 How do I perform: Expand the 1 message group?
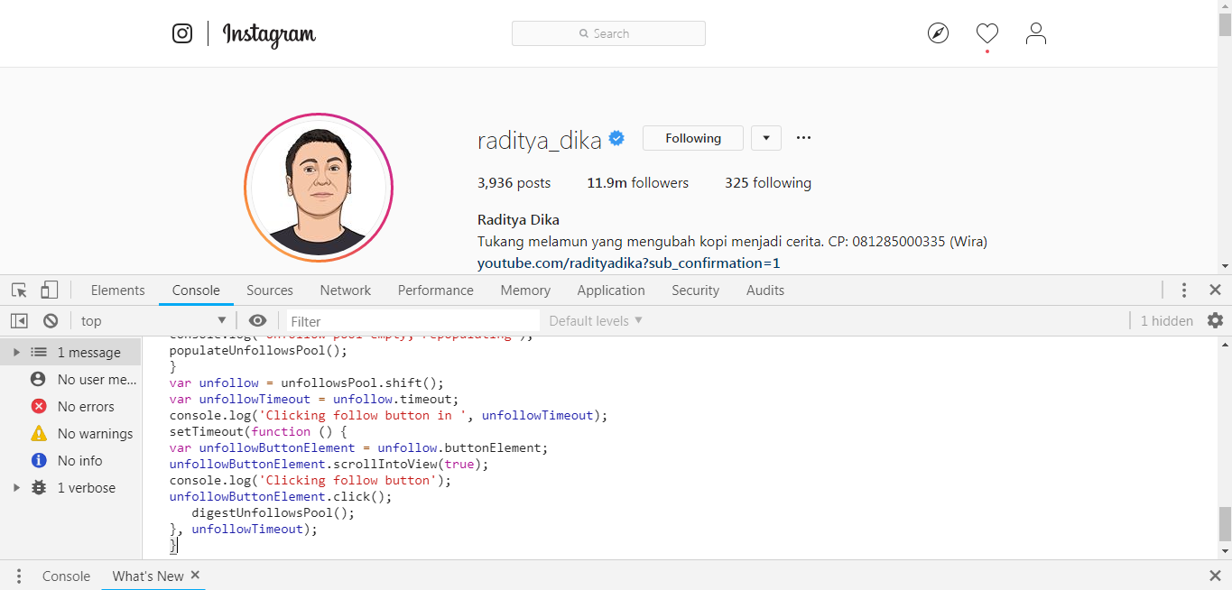16,352
